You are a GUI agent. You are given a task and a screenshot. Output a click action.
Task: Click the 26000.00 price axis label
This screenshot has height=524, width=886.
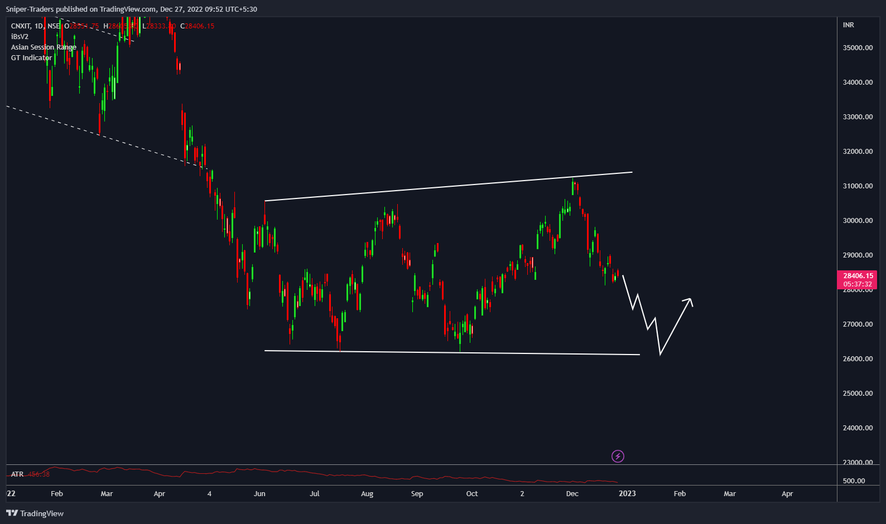858,359
